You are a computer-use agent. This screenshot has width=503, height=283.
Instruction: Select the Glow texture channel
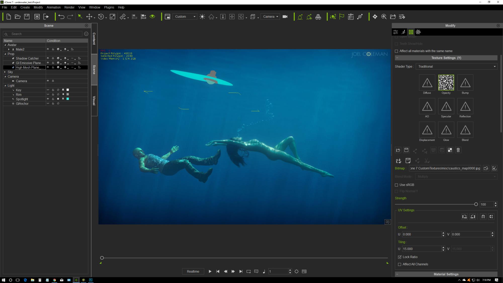[x=446, y=130]
